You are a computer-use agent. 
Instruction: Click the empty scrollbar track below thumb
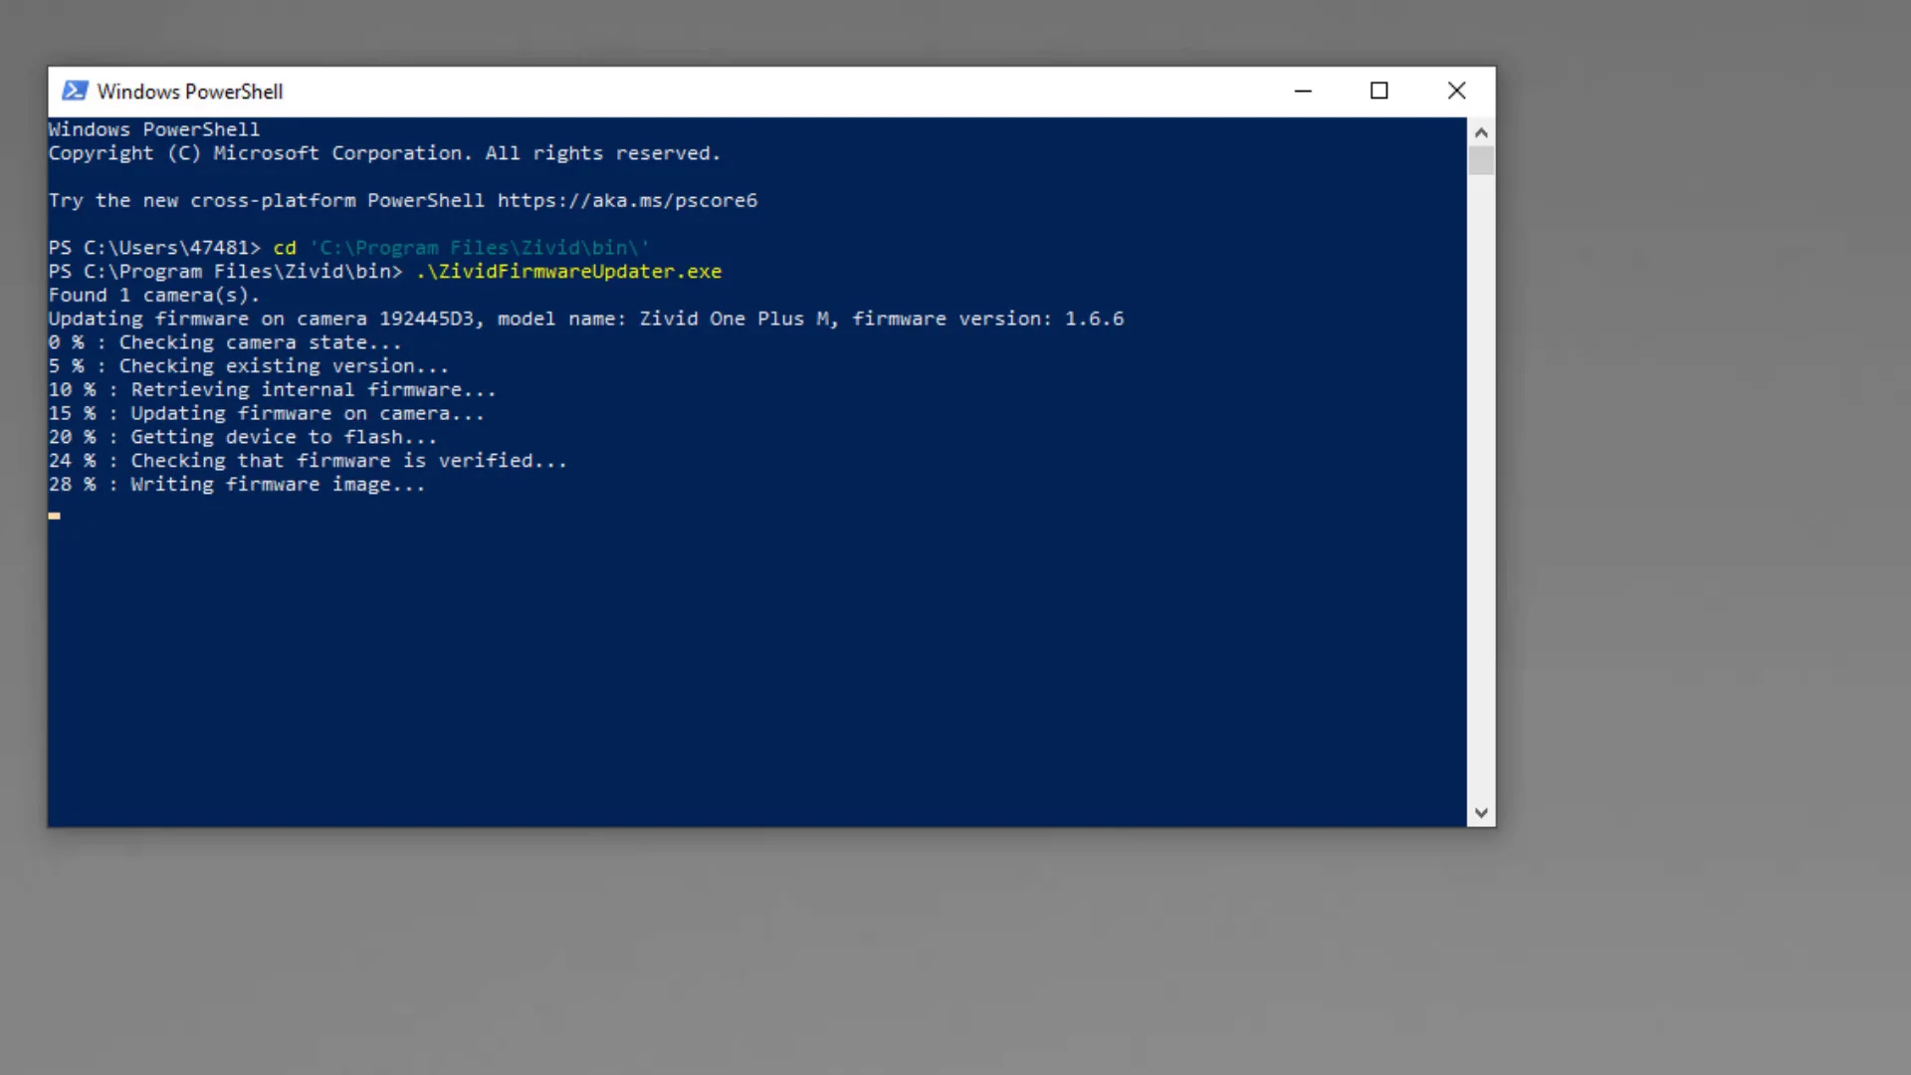[x=1481, y=498]
